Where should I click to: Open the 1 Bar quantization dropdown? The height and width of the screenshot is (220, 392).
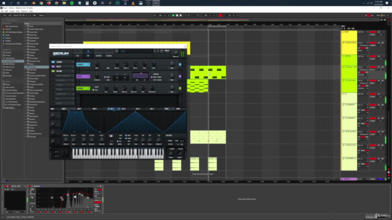42,15
